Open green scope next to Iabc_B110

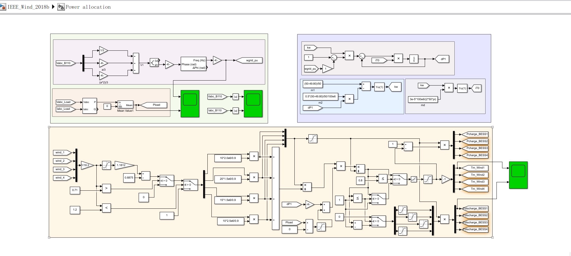(x=253, y=104)
